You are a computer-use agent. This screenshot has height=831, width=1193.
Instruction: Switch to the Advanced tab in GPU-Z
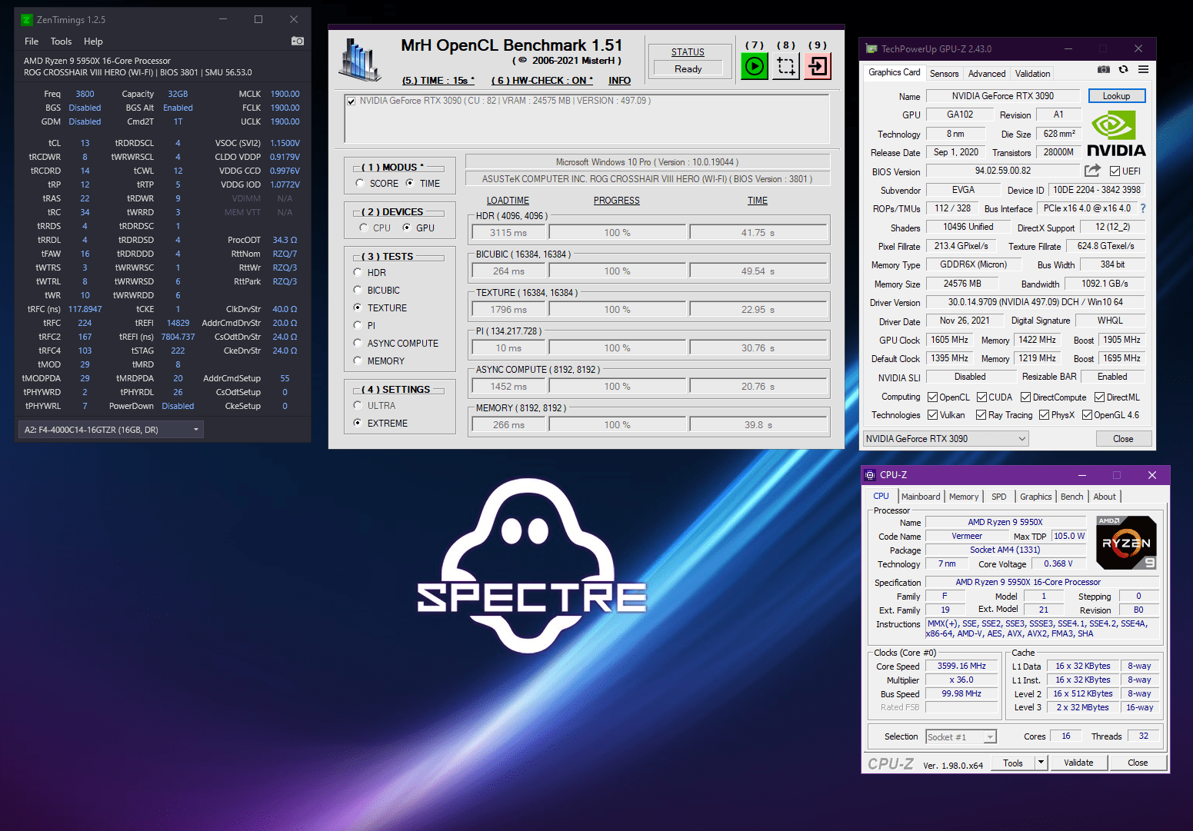point(987,74)
